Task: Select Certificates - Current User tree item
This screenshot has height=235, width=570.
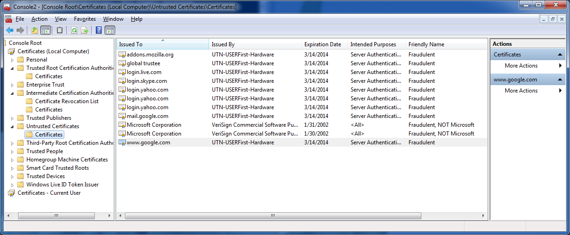Action: pos(49,193)
